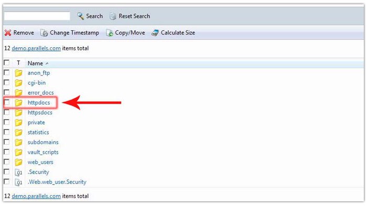Click the httpdocs folder icon
367x206 pixels.
pos(18,103)
